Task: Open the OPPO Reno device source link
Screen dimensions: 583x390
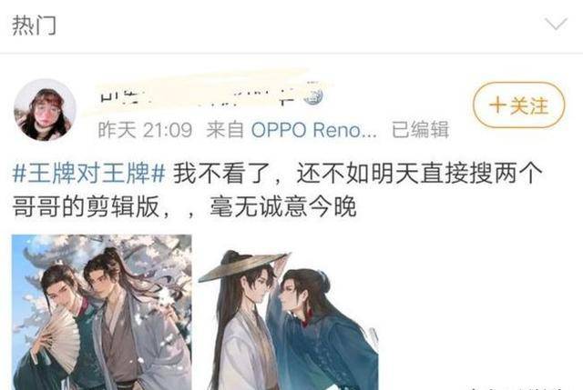Action: (x=313, y=130)
